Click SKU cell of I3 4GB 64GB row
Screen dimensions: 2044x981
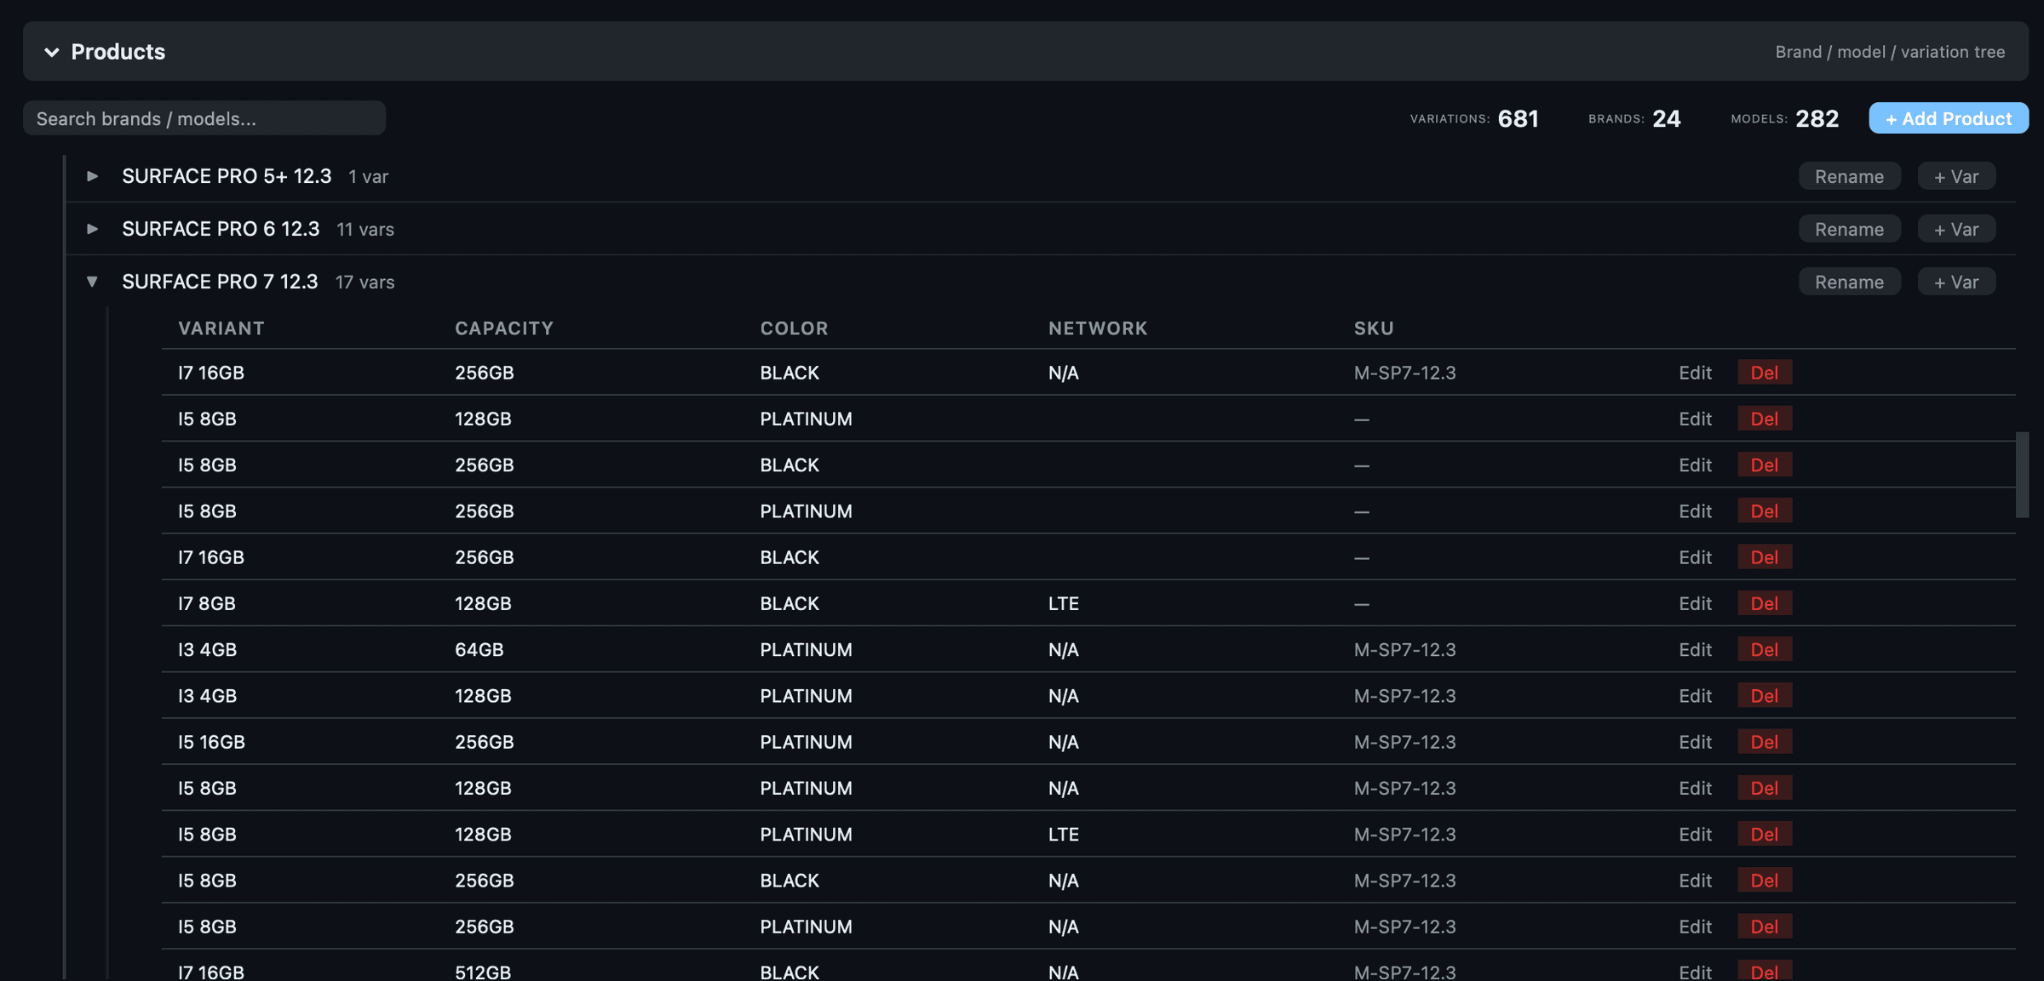(x=1405, y=649)
